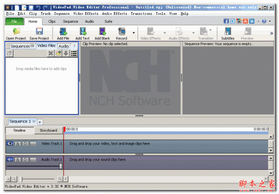Click the Add File icon
Screen dimensions: 279x194
63,31
